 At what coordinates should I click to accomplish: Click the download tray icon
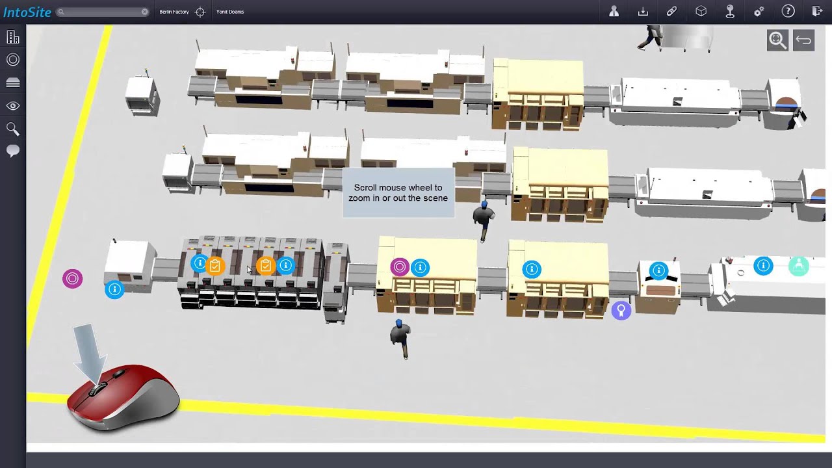tap(643, 12)
